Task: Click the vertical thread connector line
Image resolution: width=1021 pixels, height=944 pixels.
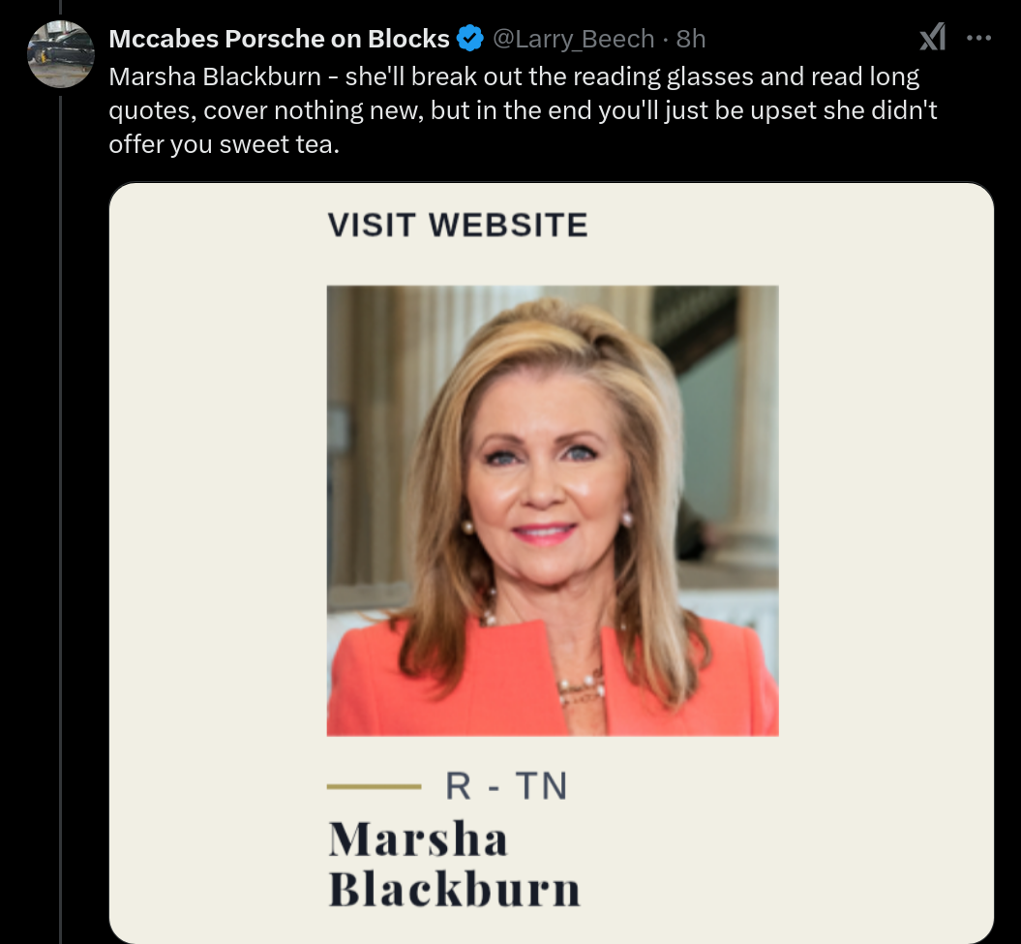Action: click(x=61, y=520)
